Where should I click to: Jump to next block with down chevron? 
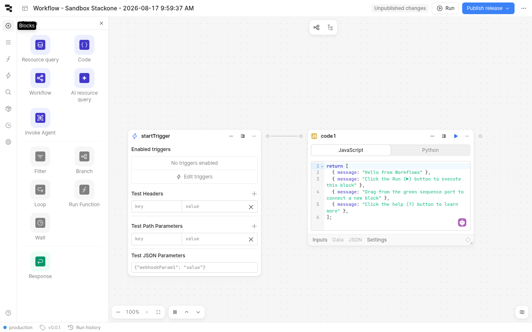click(198, 312)
